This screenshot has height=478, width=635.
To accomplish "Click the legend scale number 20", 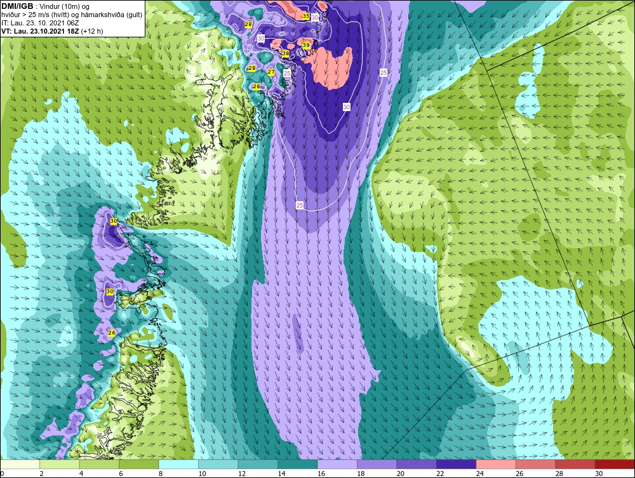I will click(401, 474).
